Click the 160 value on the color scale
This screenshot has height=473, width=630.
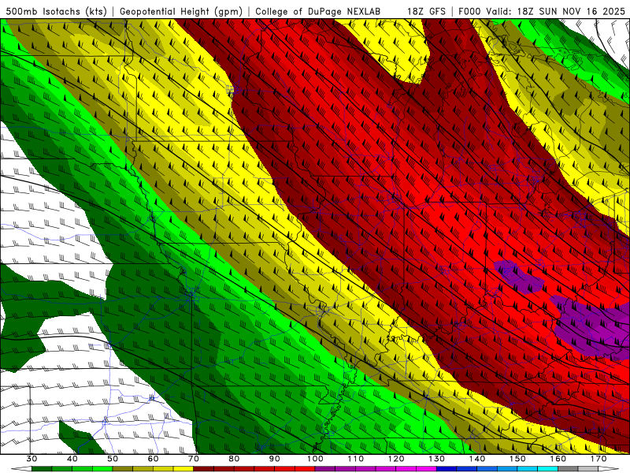coord(558,459)
